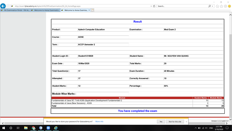Open Favorites star icon
This screenshot has height=131, width=232.
point(221,6)
